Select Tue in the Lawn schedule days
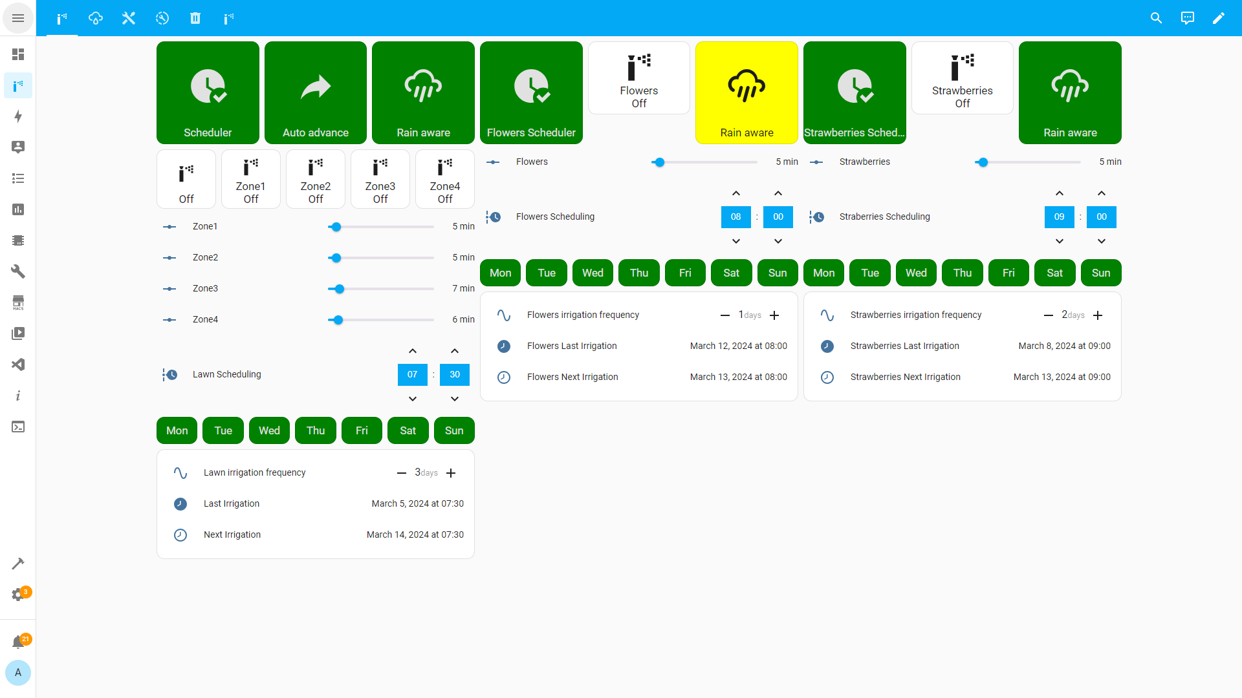Image resolution: width=1242 pixels, height=698 pixels. pos(223,430)
